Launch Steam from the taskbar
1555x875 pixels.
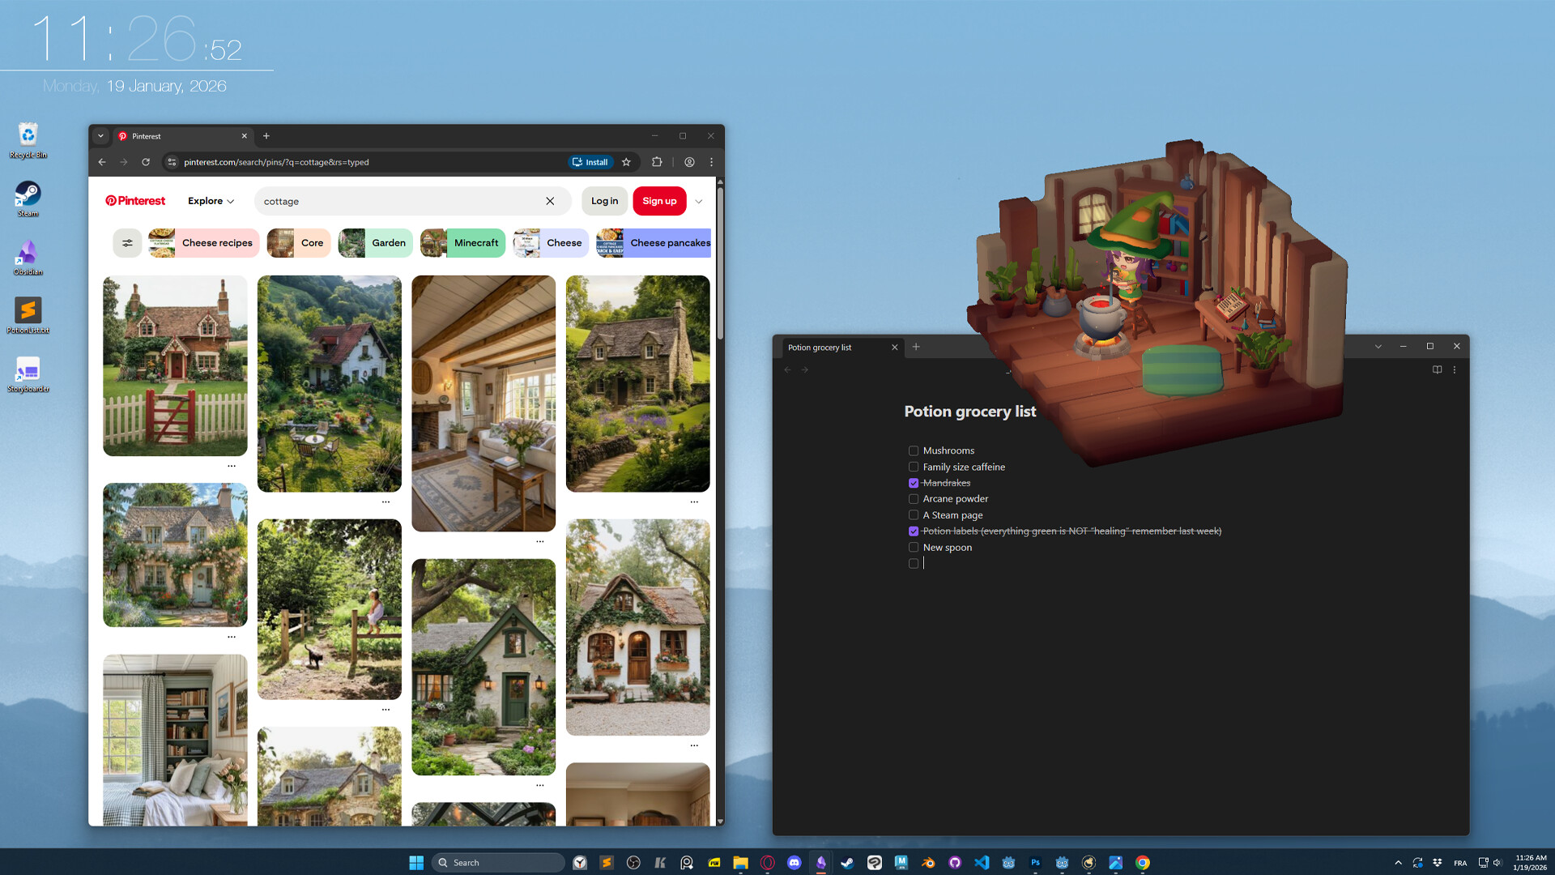847,861
